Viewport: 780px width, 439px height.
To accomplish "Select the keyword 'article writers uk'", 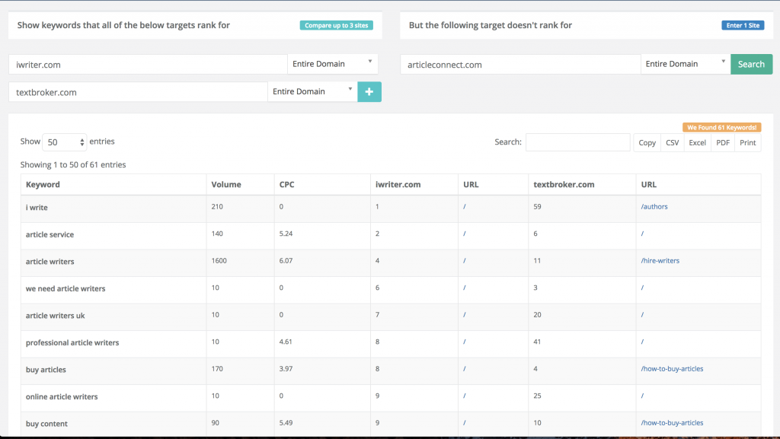I will (55, 316).
